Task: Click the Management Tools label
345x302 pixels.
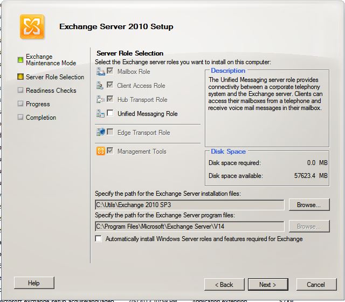Action: pos(142,152)
